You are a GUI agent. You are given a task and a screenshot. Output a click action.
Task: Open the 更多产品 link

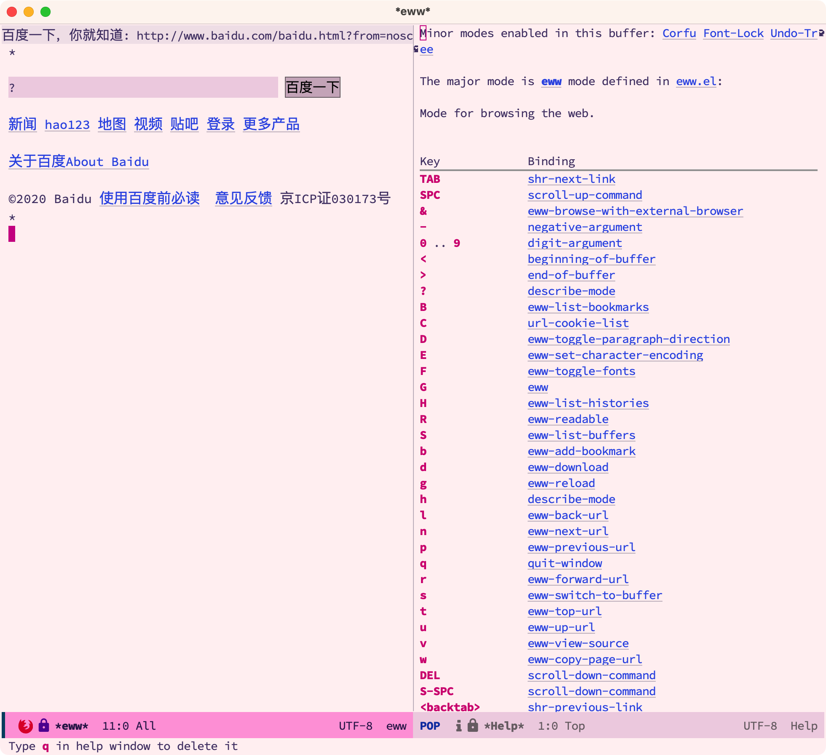tap(271, 124)
